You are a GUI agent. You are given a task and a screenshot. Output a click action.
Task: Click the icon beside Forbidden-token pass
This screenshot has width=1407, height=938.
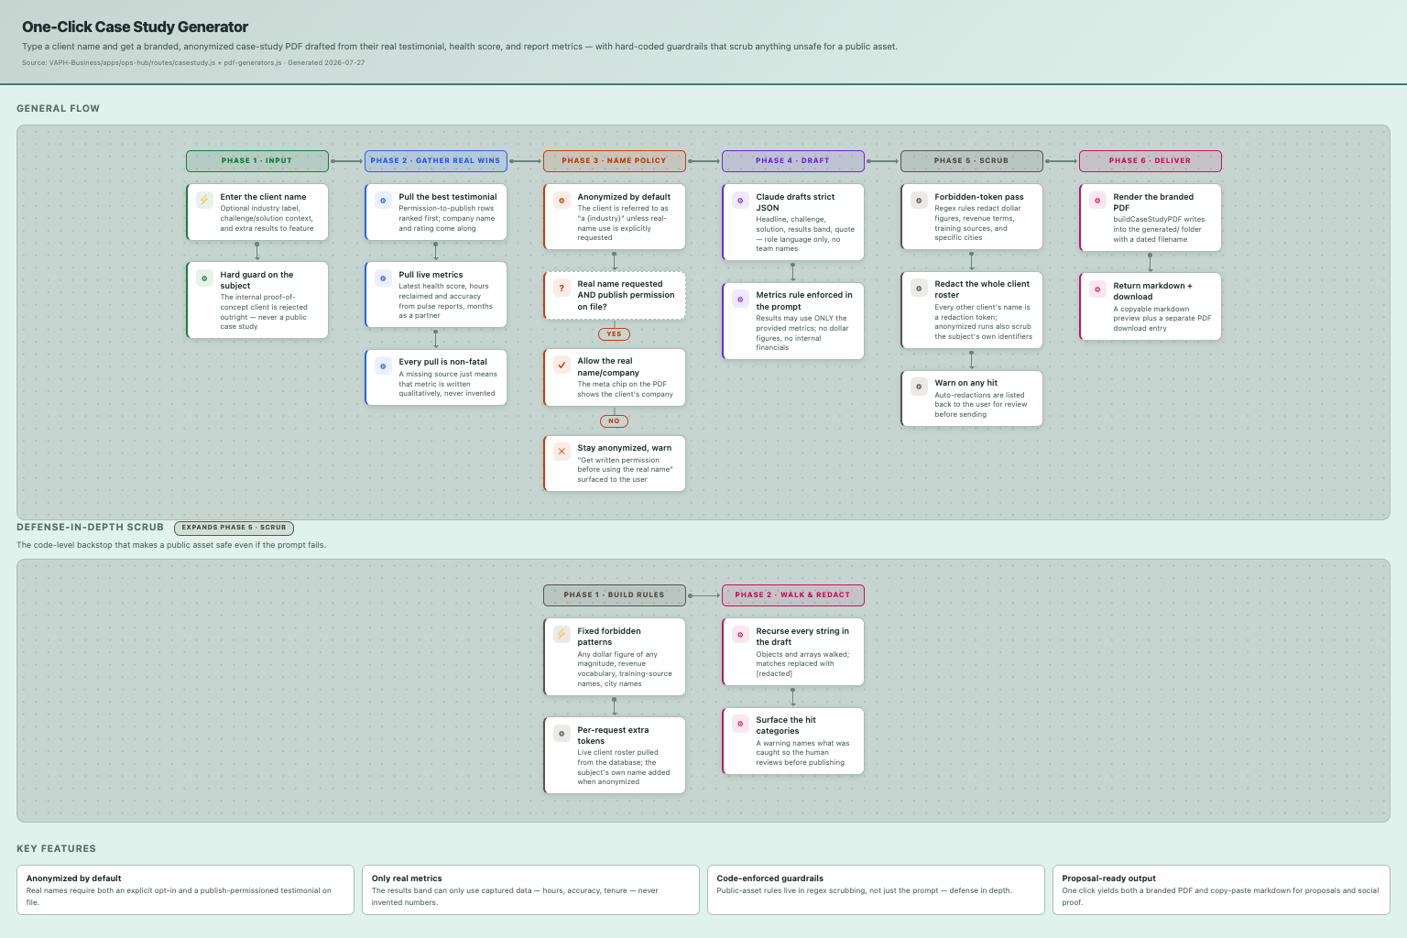[919, 200]
